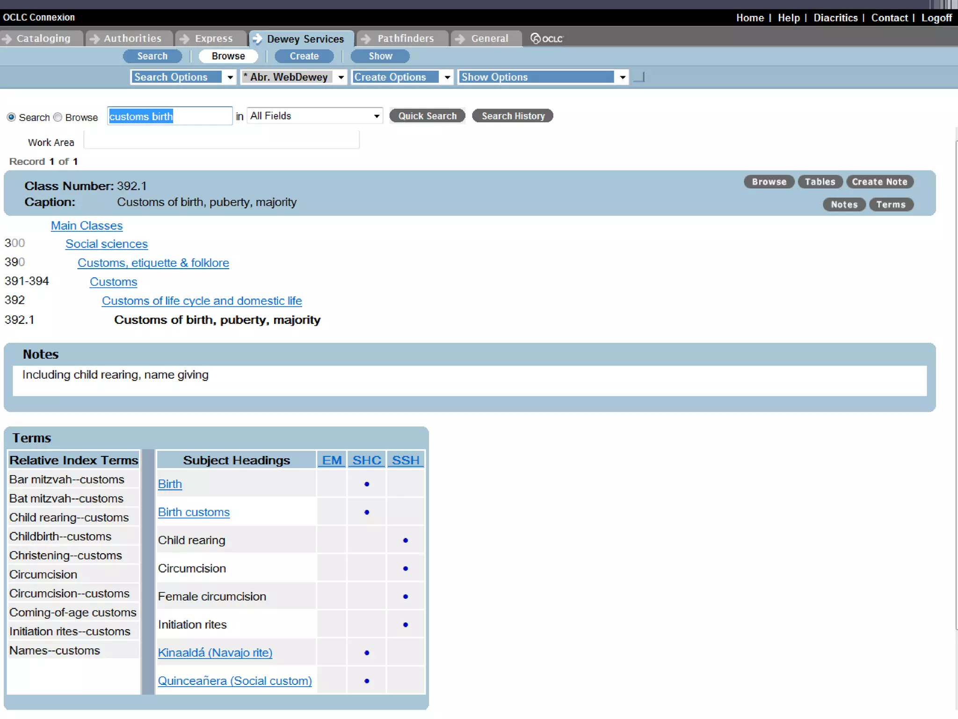Image resolution: width=958 pixels, height=719 pixels.
Task: Click the customs birth search field
Action: tap(169, 116)
